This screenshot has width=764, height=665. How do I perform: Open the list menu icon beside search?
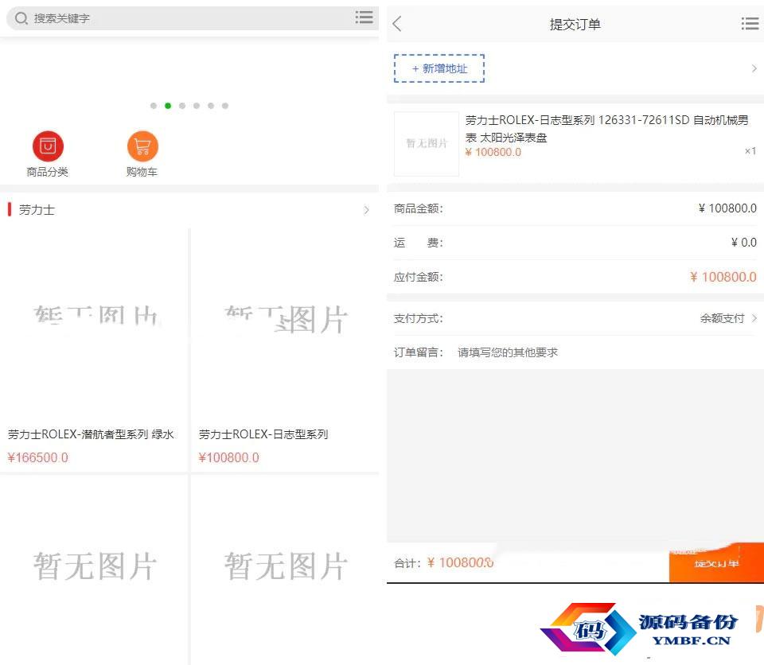pyautogui.click(x=364, y=17)
